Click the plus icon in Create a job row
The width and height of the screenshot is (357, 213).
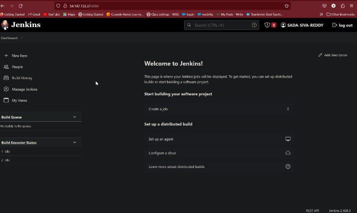click(288, 109)
